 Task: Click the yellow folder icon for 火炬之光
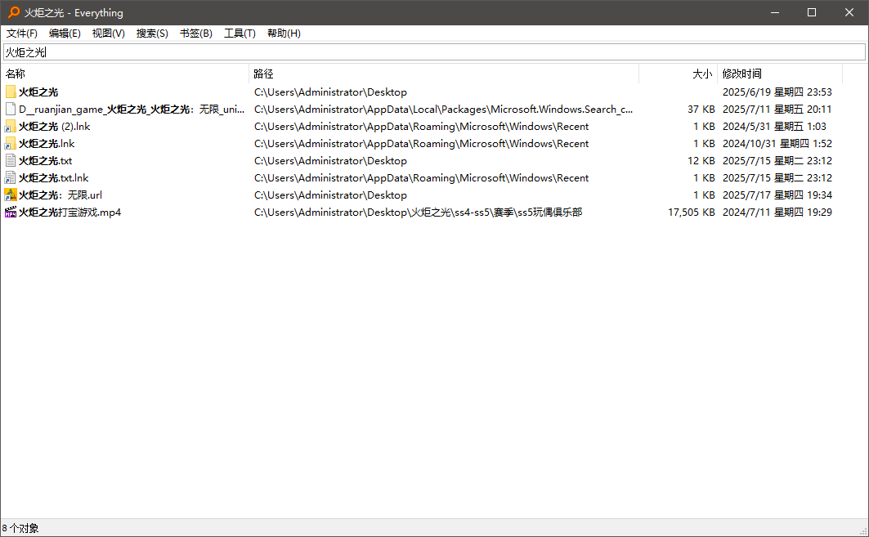point(11,92)
